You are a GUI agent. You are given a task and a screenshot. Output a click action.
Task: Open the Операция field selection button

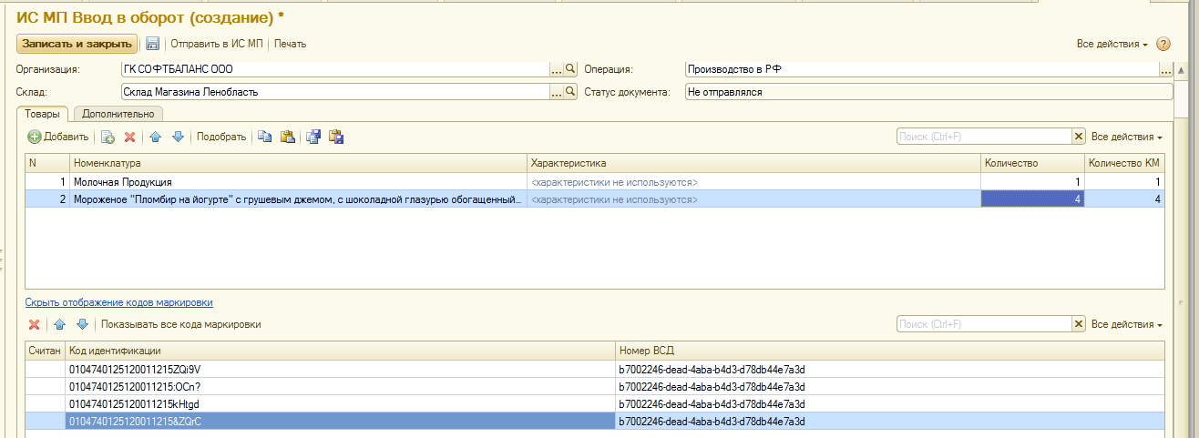click(x=1164, y=69)
